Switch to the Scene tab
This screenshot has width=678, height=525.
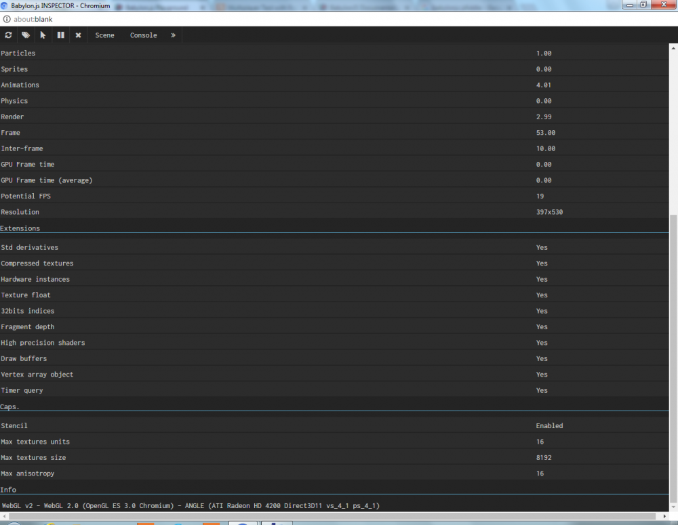coord(104,35)
